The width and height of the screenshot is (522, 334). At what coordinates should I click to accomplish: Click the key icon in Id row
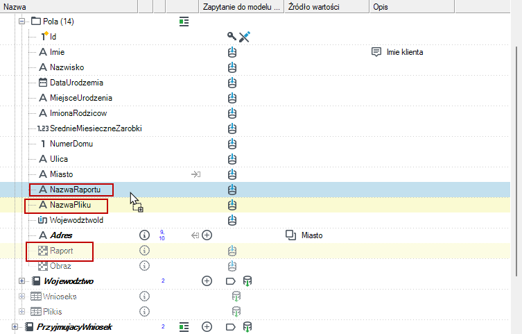point(232,36)
